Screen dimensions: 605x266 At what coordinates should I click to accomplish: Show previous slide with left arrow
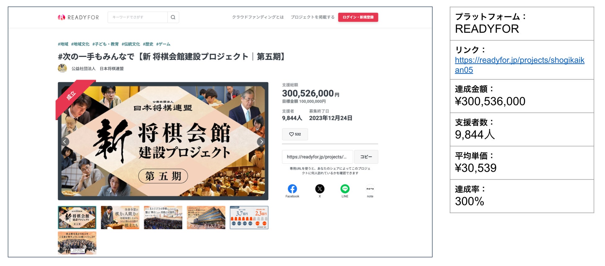tap(65, 142)
